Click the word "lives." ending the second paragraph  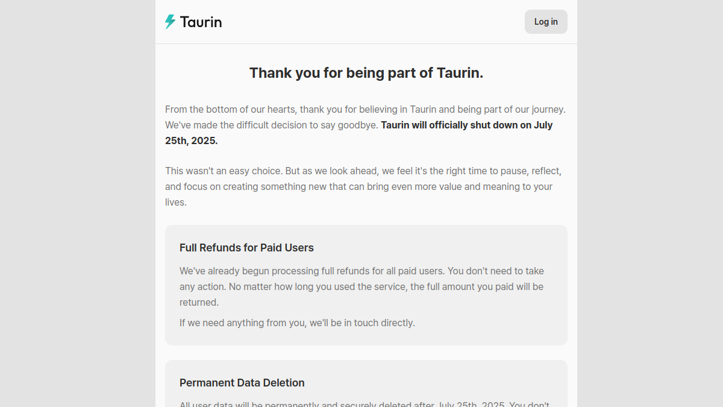176,202
